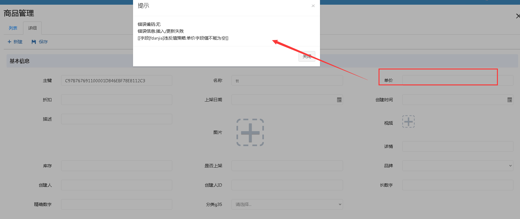The image size is (520, 219).
Task: Open calendar picker for 创建时间
Action: [x=510, y=100]
